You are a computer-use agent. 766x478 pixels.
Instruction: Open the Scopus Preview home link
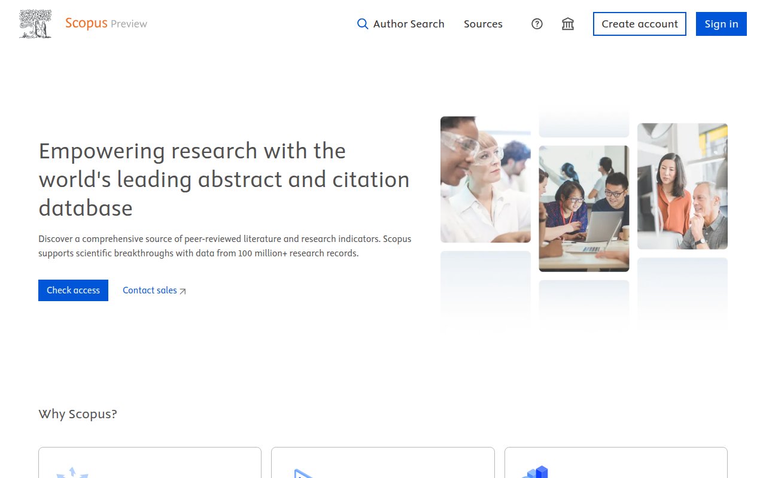coord(106,24)
